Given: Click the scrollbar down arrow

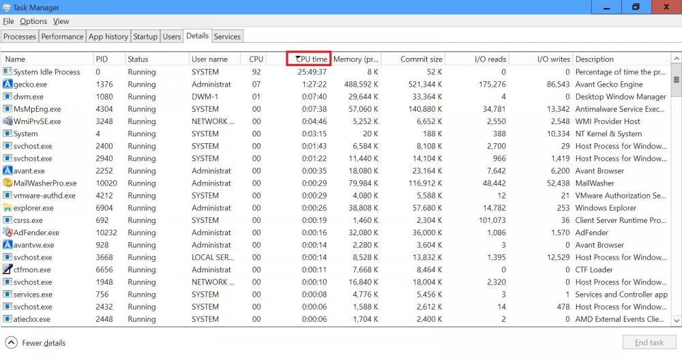Looking at the screenshot, I should pyautogui.click(x=677, y=320).
